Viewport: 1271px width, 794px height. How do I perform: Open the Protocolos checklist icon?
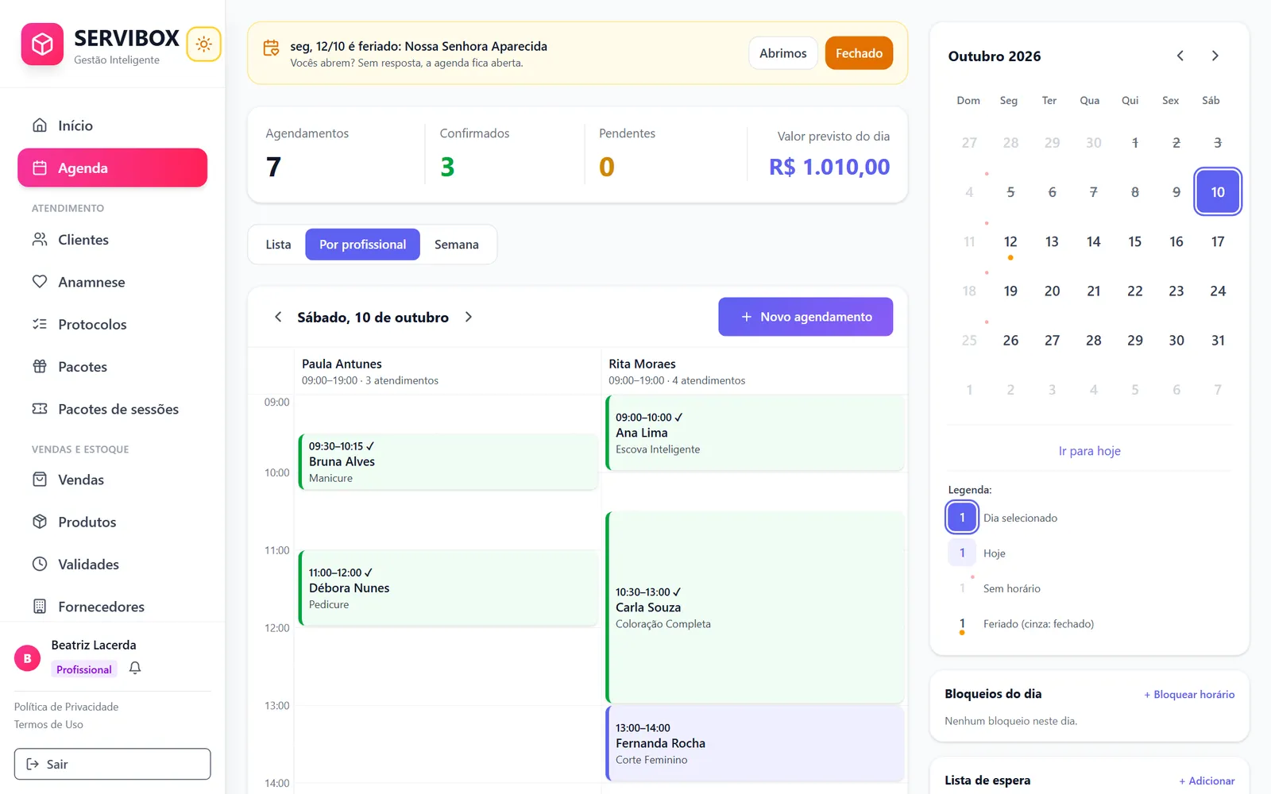pos(40,324)
